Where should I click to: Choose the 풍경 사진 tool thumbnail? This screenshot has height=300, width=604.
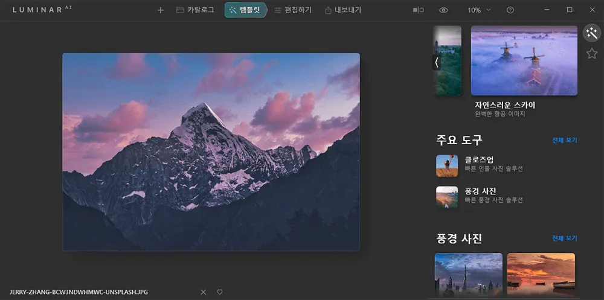pos(447,196)
